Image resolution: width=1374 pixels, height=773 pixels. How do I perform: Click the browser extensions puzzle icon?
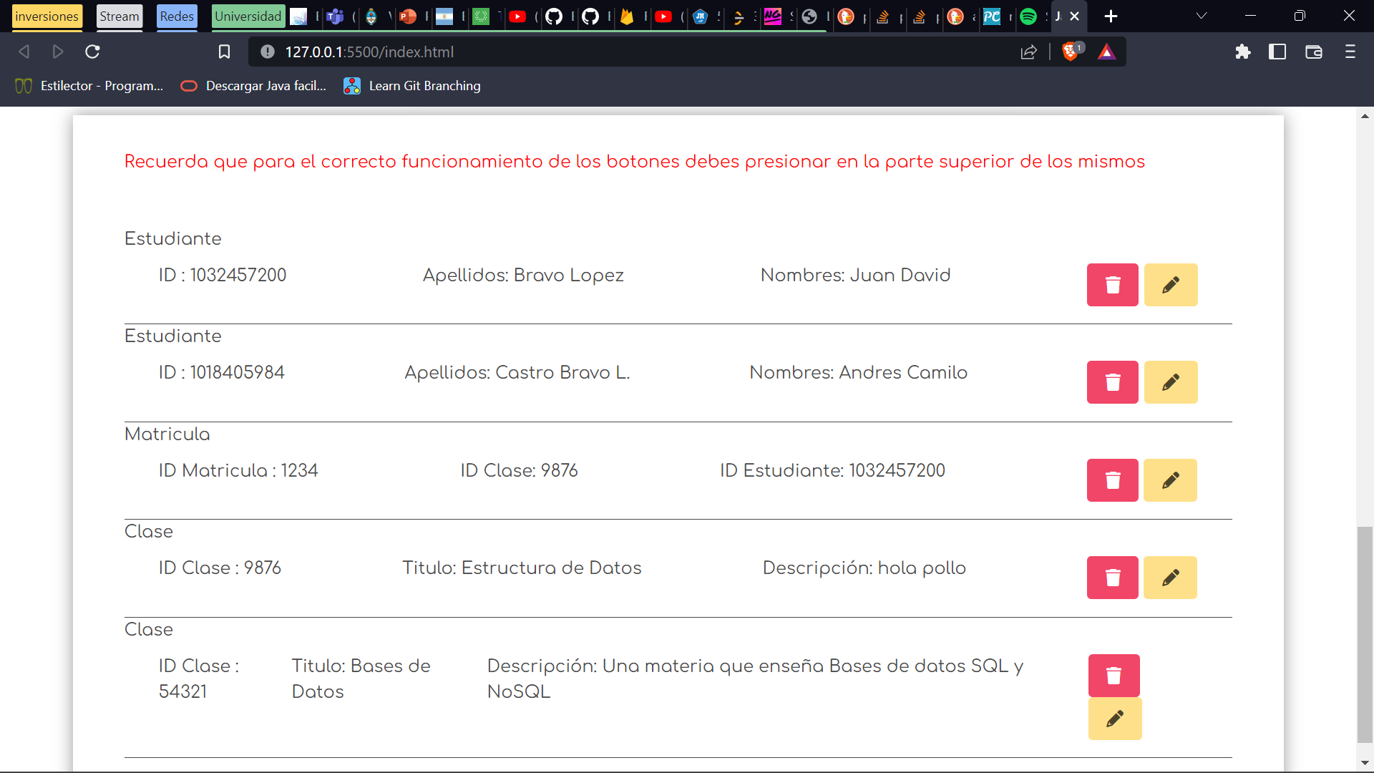tap(1244, 52)
